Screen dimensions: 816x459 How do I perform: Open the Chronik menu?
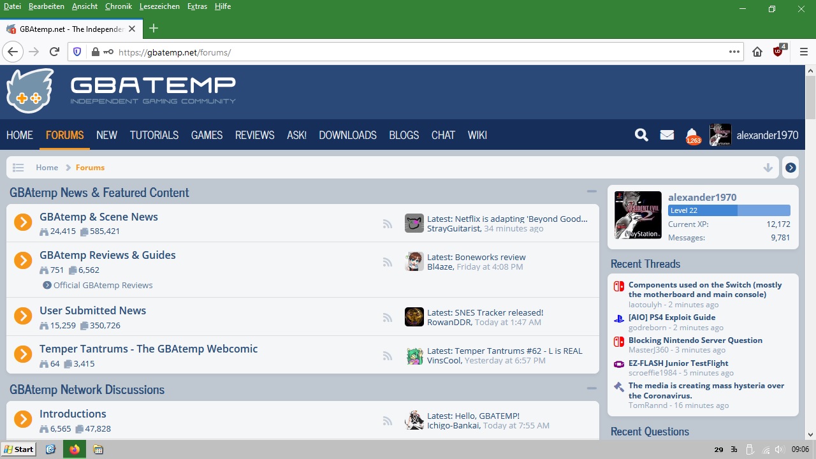[x=119, y=6]
